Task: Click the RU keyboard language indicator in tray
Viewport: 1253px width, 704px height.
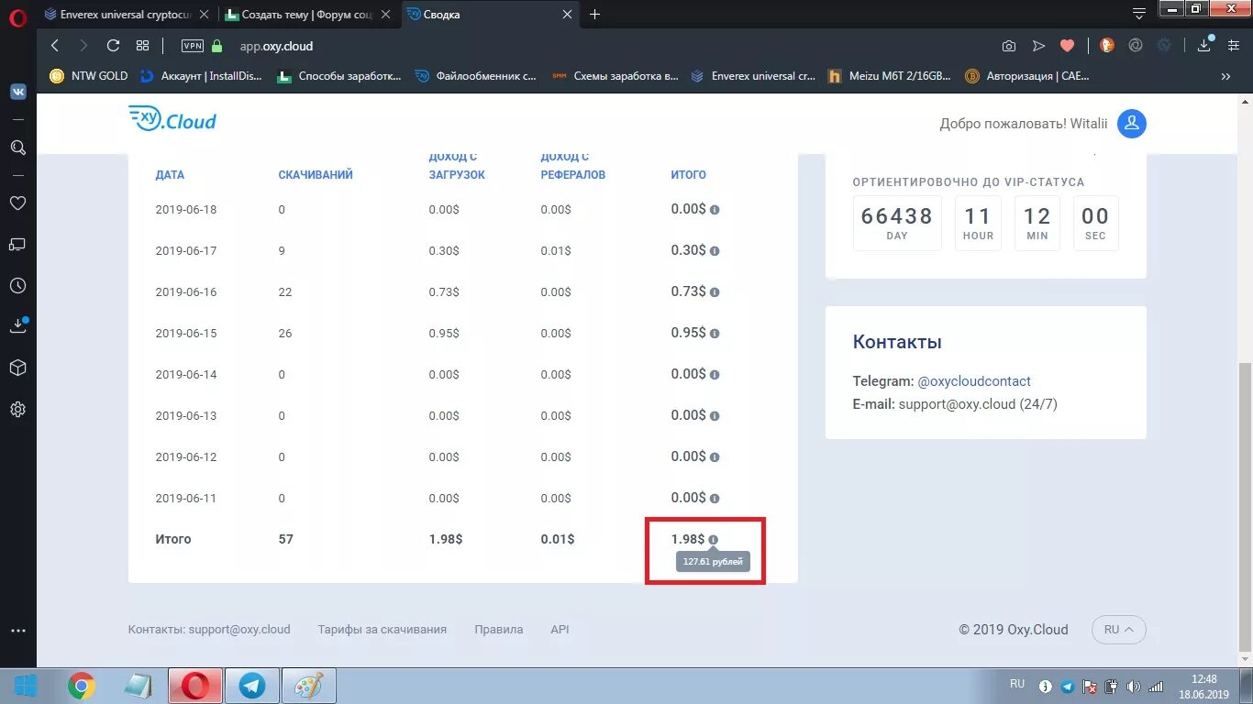Action: point(1017,684)
